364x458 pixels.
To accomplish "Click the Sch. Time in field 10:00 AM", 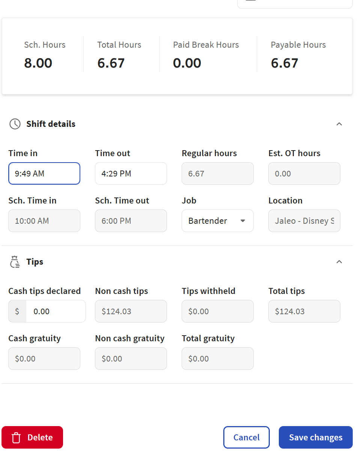I will [44, 221].
